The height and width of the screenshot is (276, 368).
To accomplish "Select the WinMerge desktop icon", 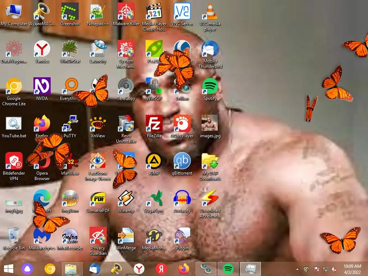I will point(126,239).
